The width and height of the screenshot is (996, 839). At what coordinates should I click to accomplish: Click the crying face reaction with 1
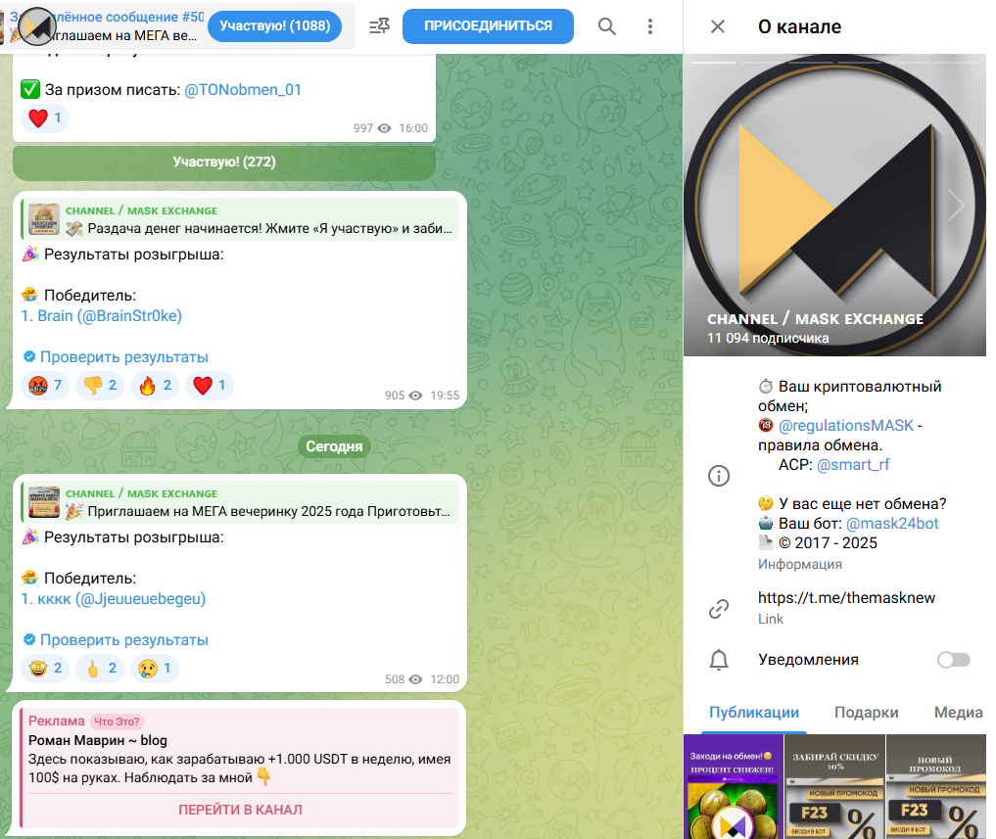click(155, 668)
